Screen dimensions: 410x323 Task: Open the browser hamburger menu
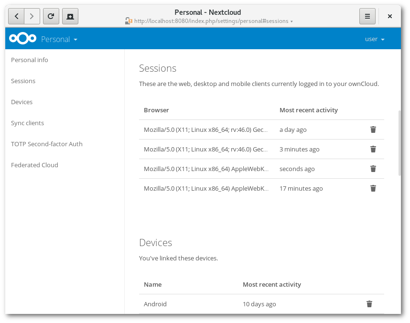(x=367, y=16)
